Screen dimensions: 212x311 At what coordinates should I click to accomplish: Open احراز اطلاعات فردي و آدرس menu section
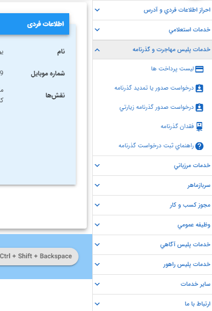coord(152,10)
